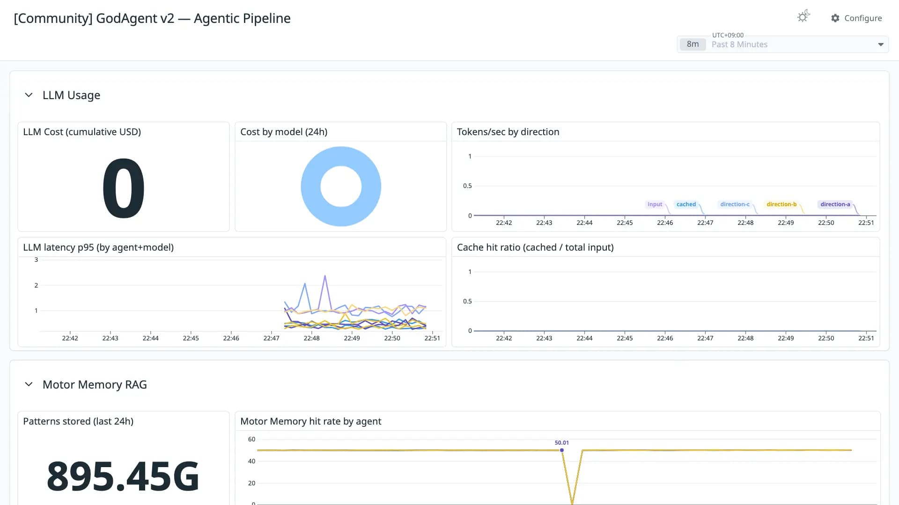Click the Patterns stored (last 24h) title

[78, 421]
